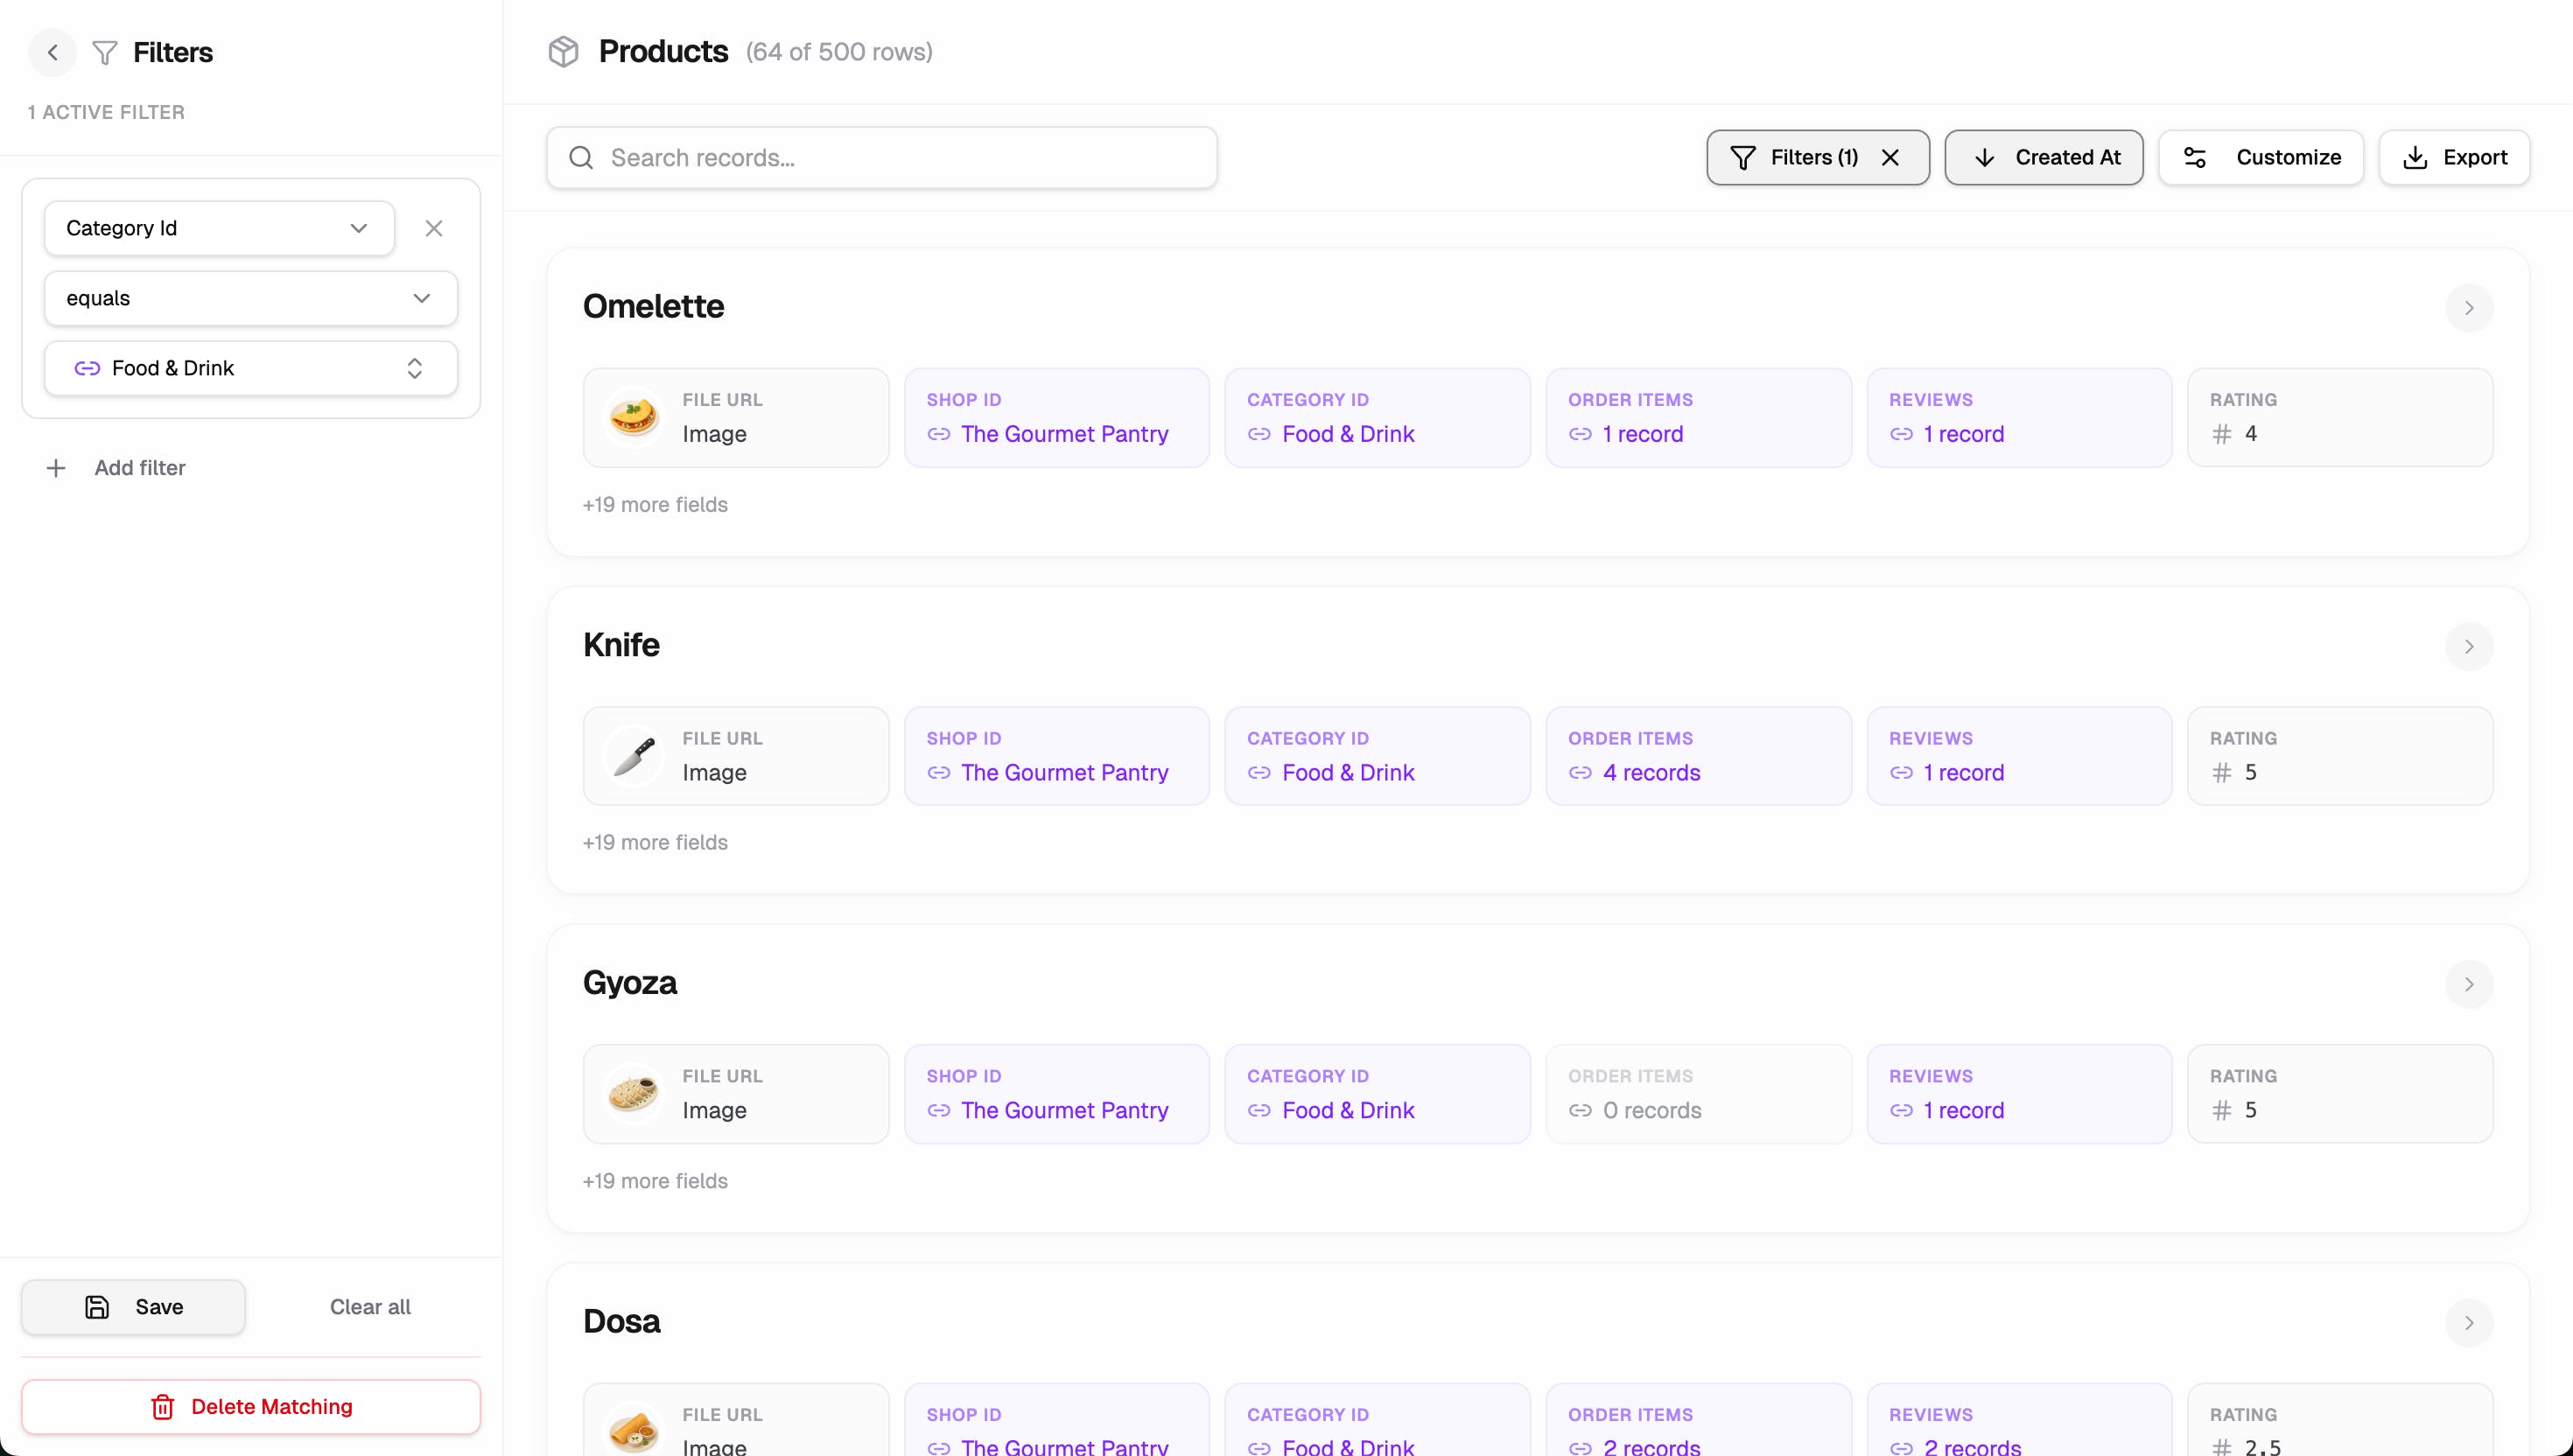Toggle the Created At sort button

[2043, 158]
